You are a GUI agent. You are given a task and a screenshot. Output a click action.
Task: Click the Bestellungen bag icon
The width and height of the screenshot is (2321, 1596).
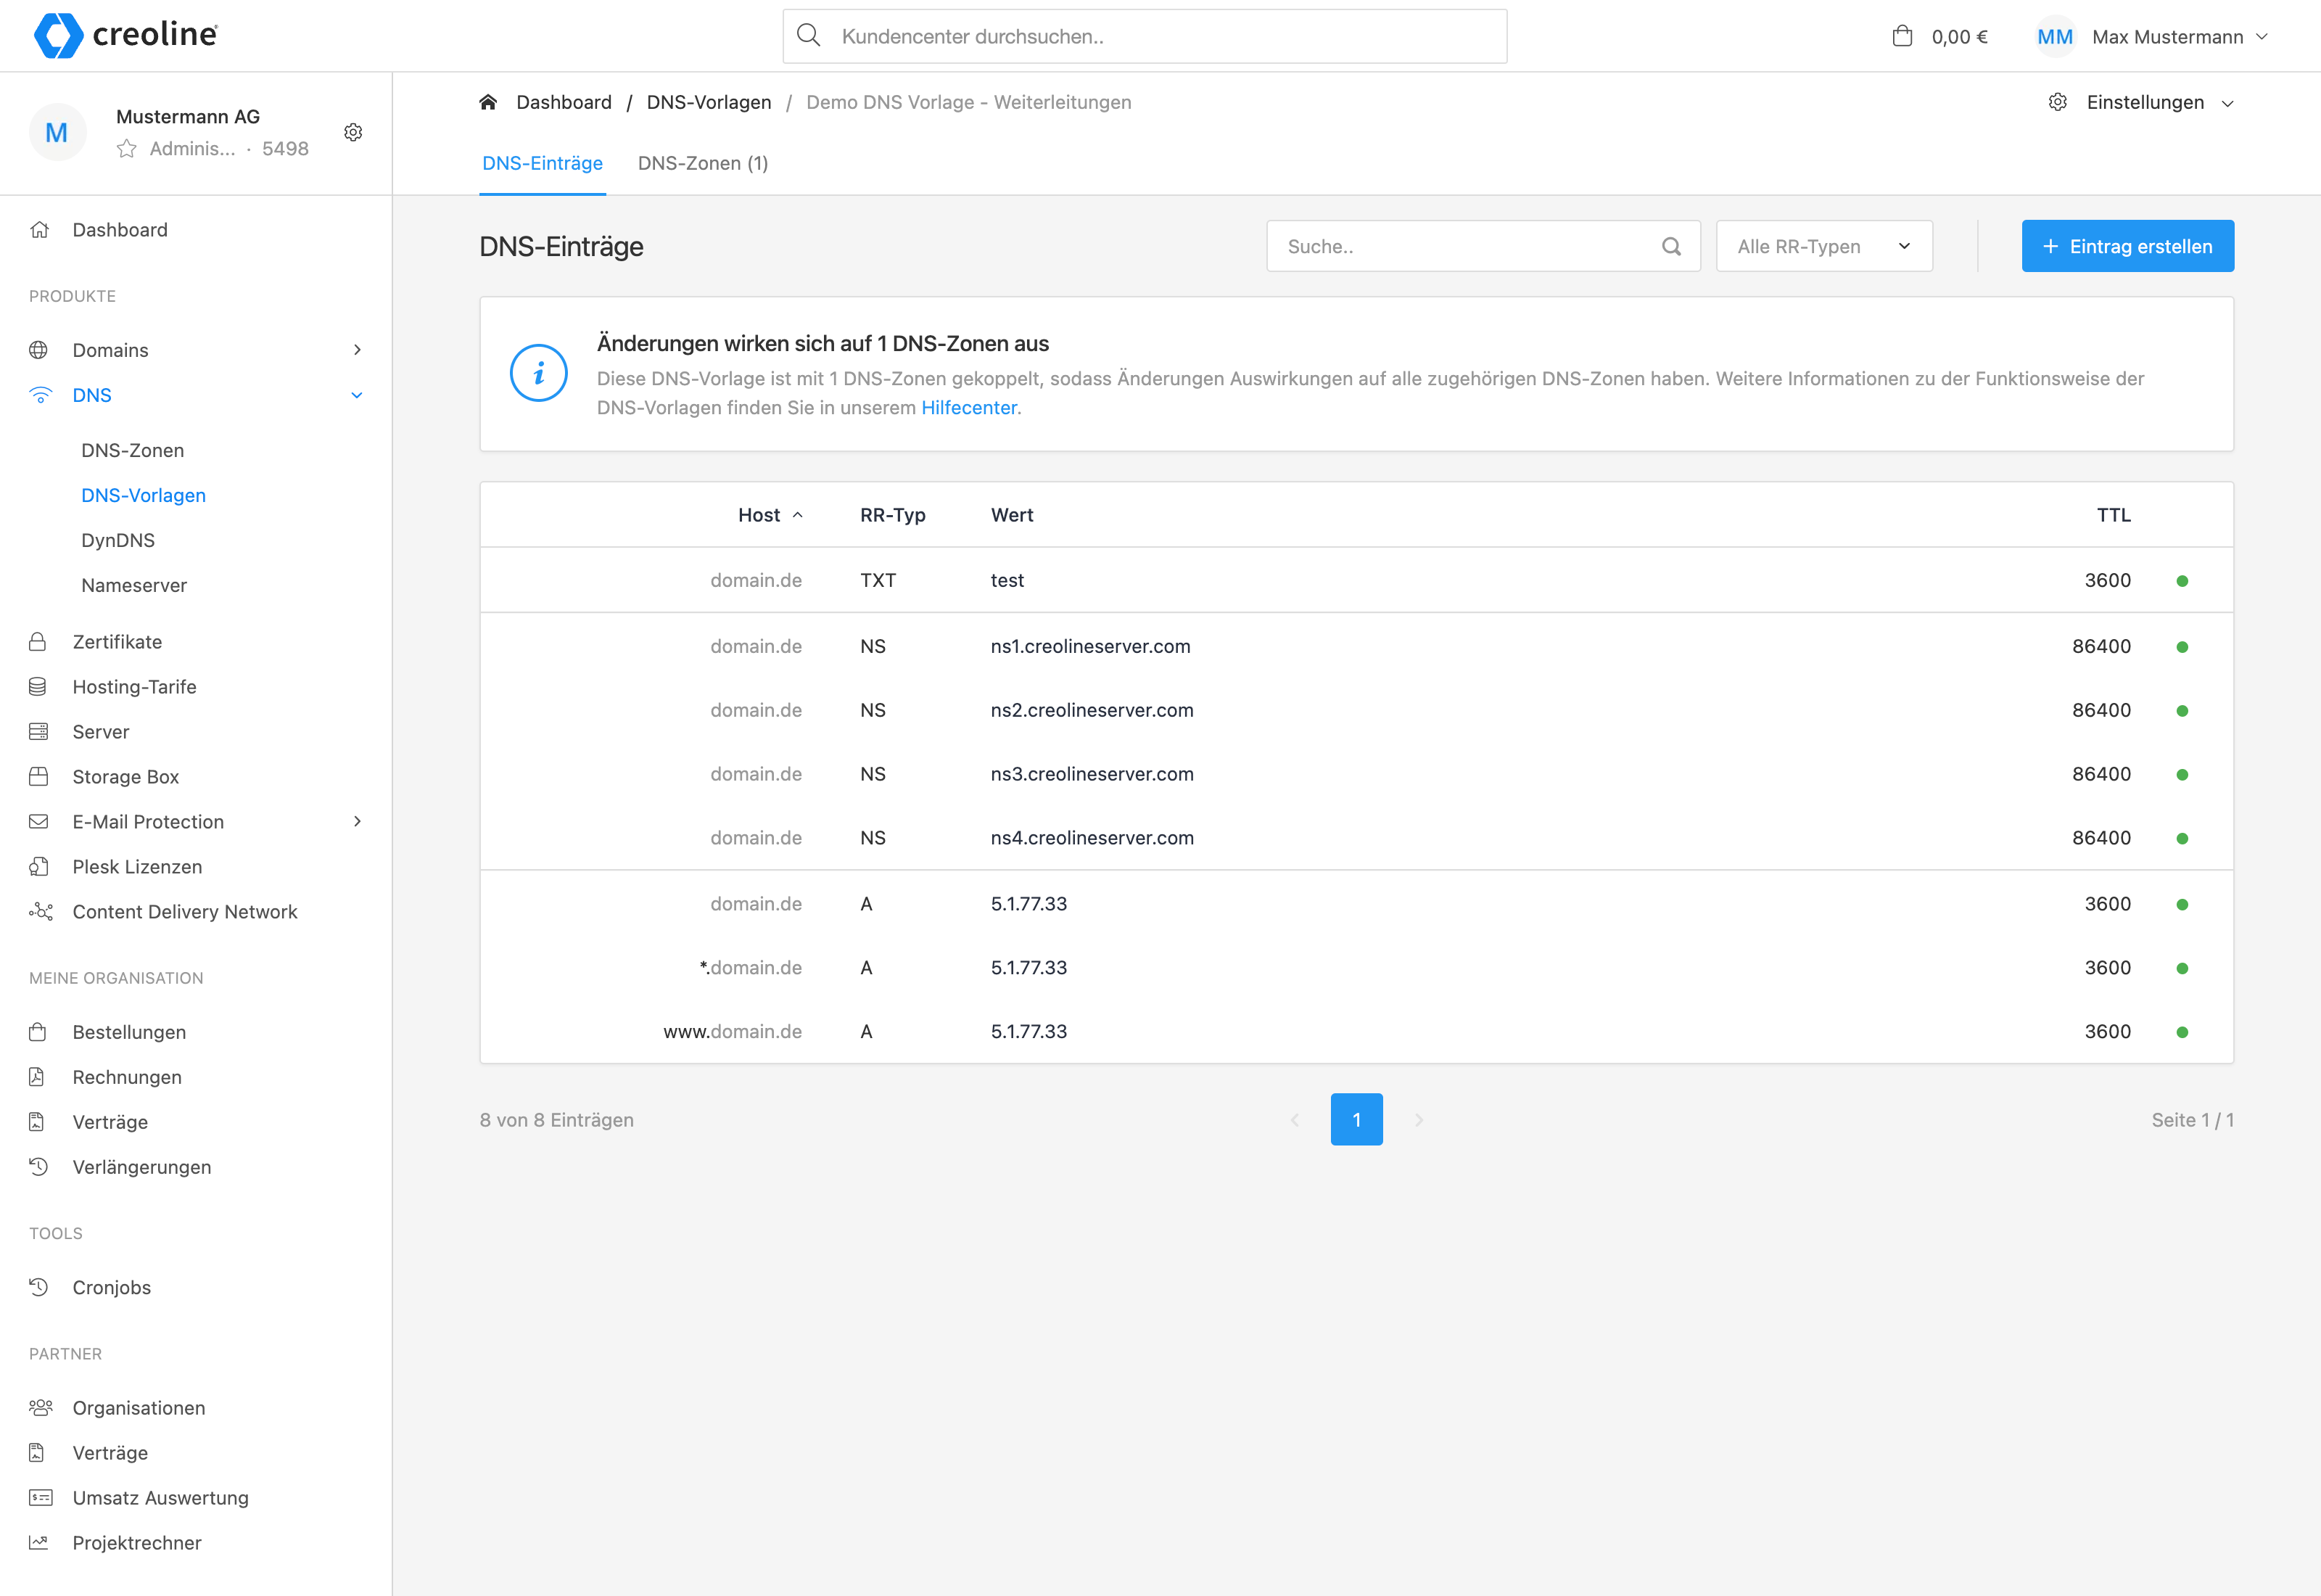pos(38,1032)
